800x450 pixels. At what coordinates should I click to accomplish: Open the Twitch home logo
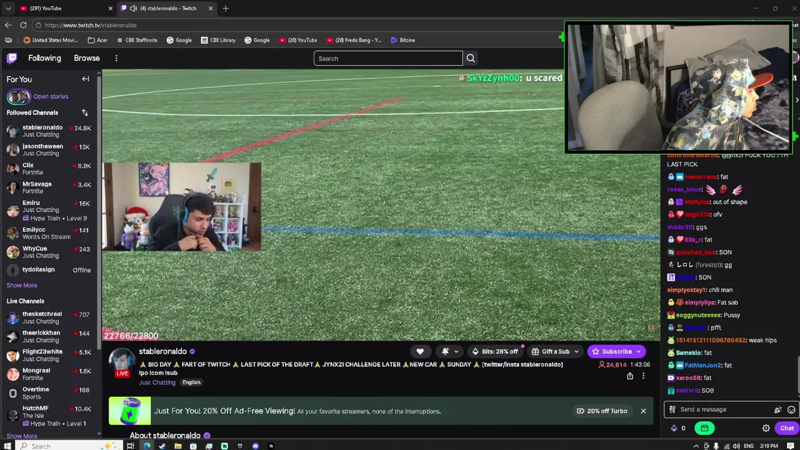pyautogui.click(x=12, y=58)
